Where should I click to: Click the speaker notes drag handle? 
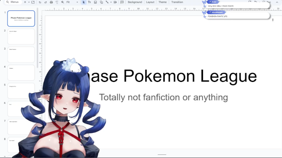[162, 154]
